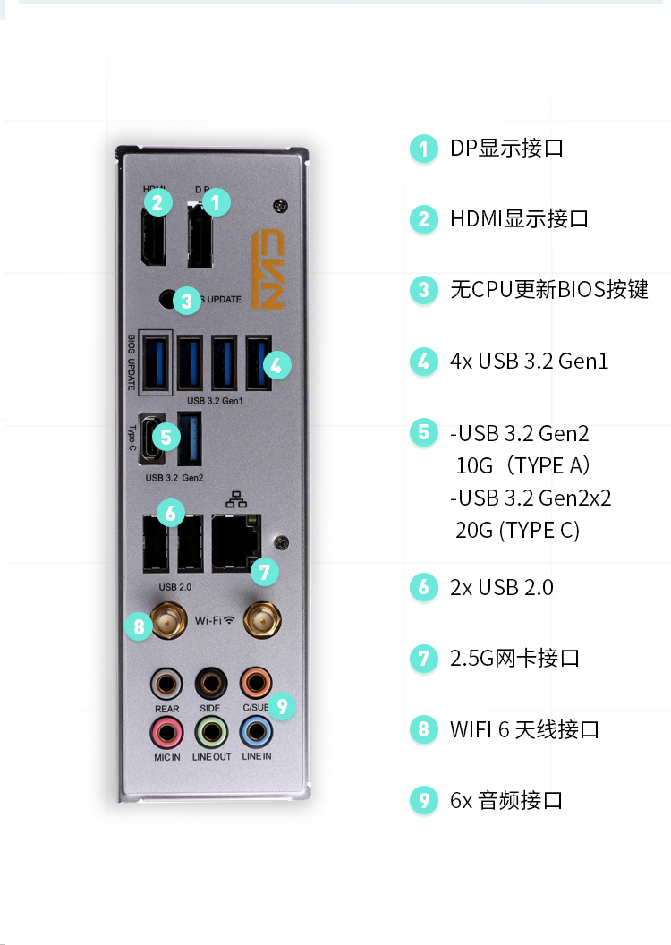Viewport: 671px width, 945px height.
Task: Select the number 3 badge near BIOS update button
Action: (186, 300)
